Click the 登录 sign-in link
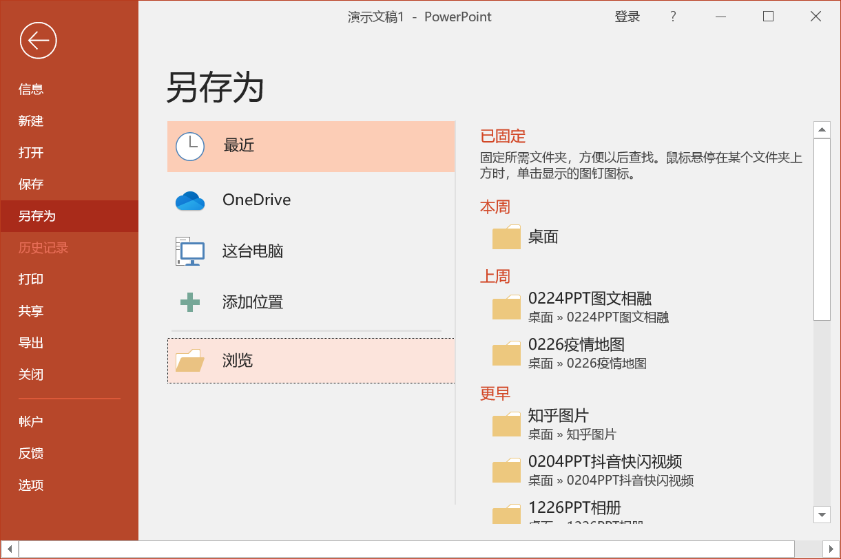841x559 pixels. (627, 17)
